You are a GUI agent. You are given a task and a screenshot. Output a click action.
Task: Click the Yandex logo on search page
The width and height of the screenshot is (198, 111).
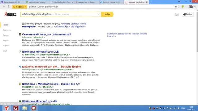pyautogui.click(x=10, y=14)
